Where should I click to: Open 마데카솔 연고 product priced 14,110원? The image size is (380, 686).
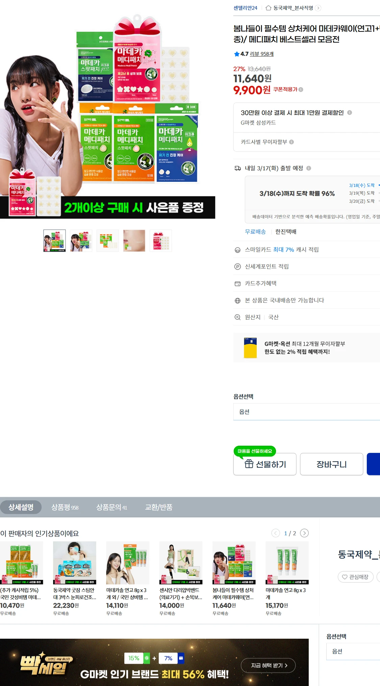pos(128,579)
